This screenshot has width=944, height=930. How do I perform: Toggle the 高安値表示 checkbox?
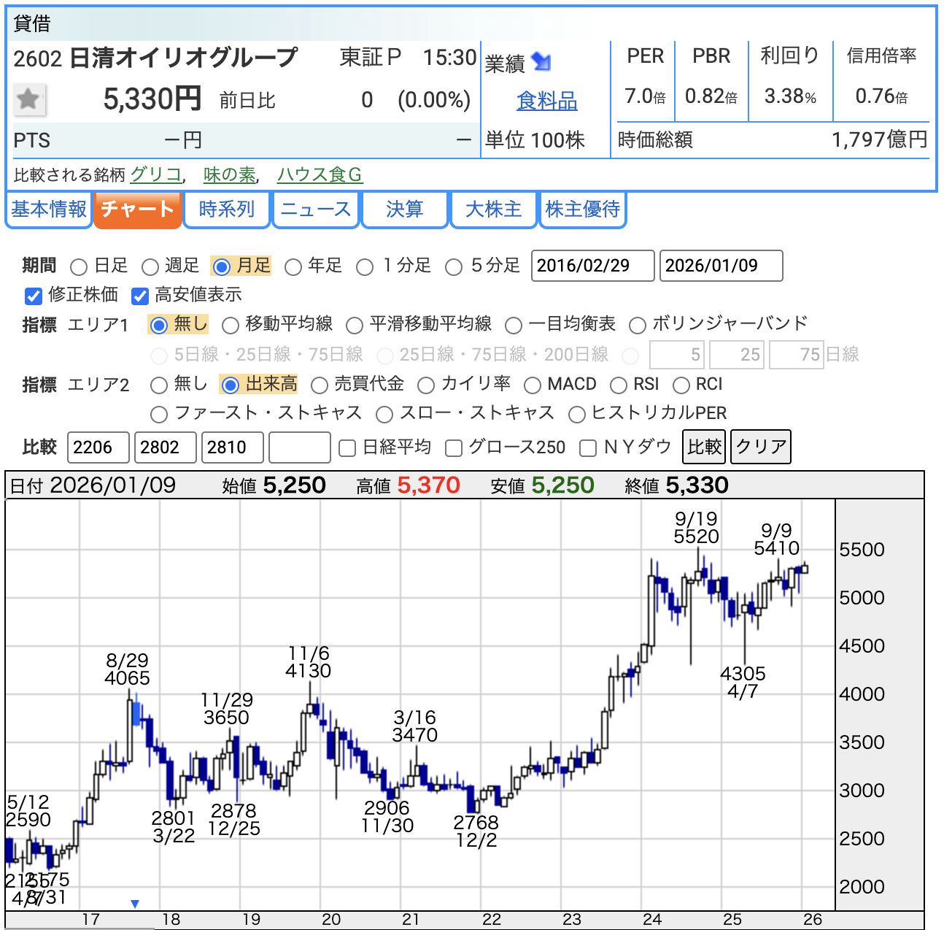pos(140,296)
